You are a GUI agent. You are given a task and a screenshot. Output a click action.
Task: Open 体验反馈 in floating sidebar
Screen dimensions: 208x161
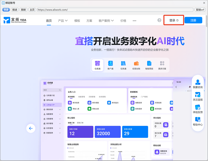(198, 109)
